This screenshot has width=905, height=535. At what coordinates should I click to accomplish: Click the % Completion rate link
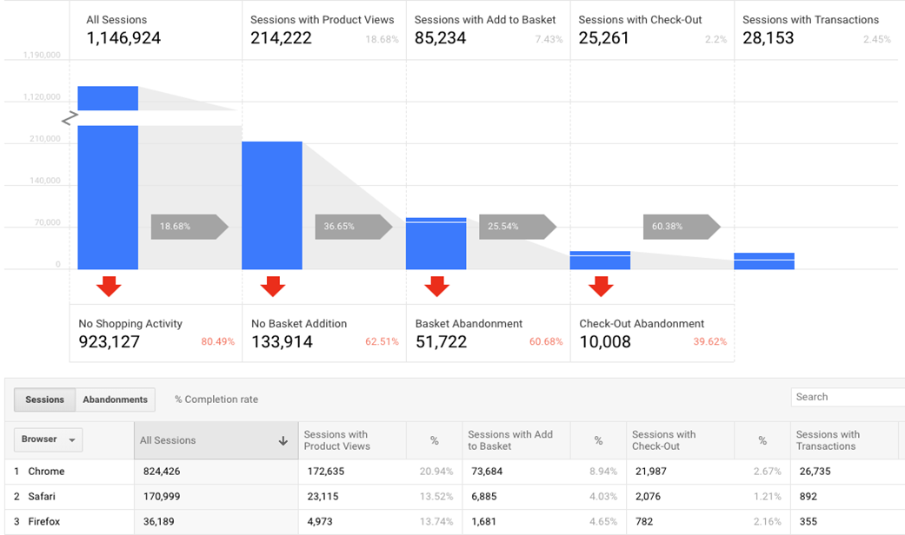[216, 400]
